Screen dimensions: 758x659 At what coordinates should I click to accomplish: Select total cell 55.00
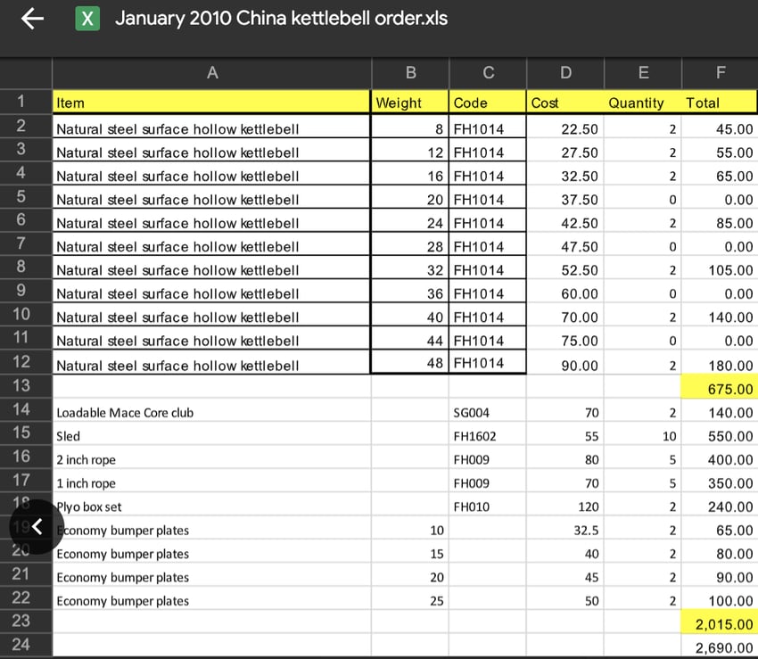(x=720, y=151)
